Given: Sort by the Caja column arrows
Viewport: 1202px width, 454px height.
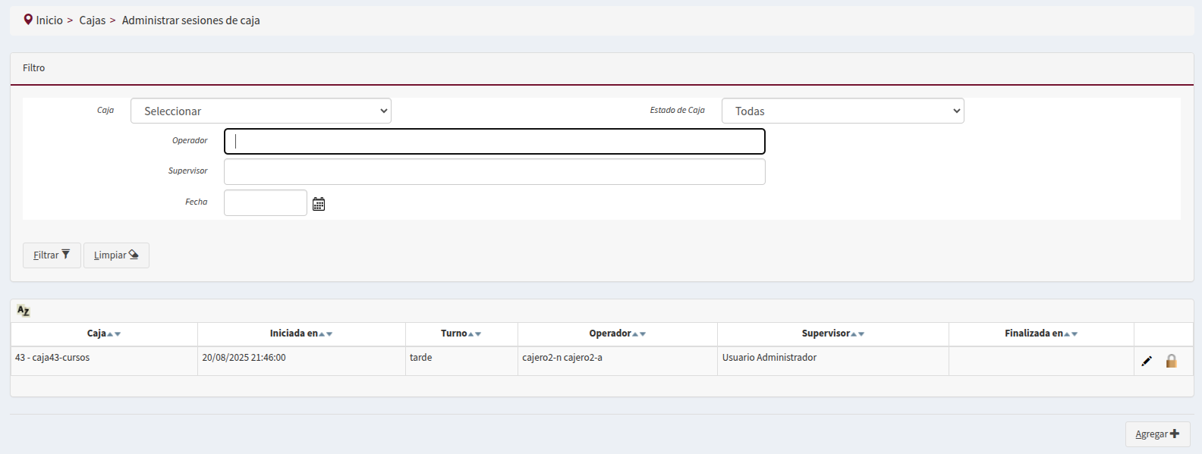Looking at the screenshot, I should [x=114, y=334].
